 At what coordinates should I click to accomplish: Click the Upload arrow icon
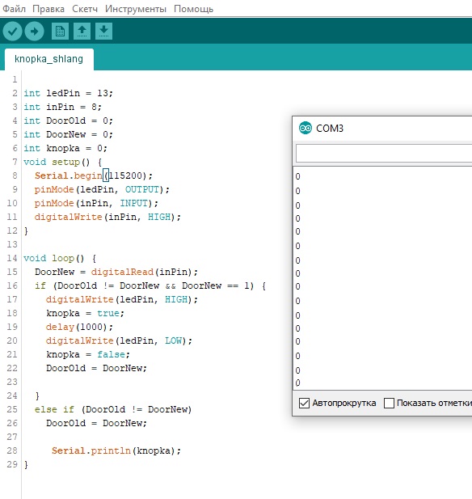tap(35, 32)
